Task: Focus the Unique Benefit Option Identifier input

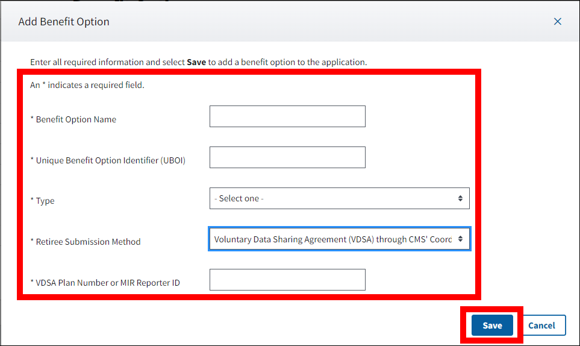Action: [287, 157]
